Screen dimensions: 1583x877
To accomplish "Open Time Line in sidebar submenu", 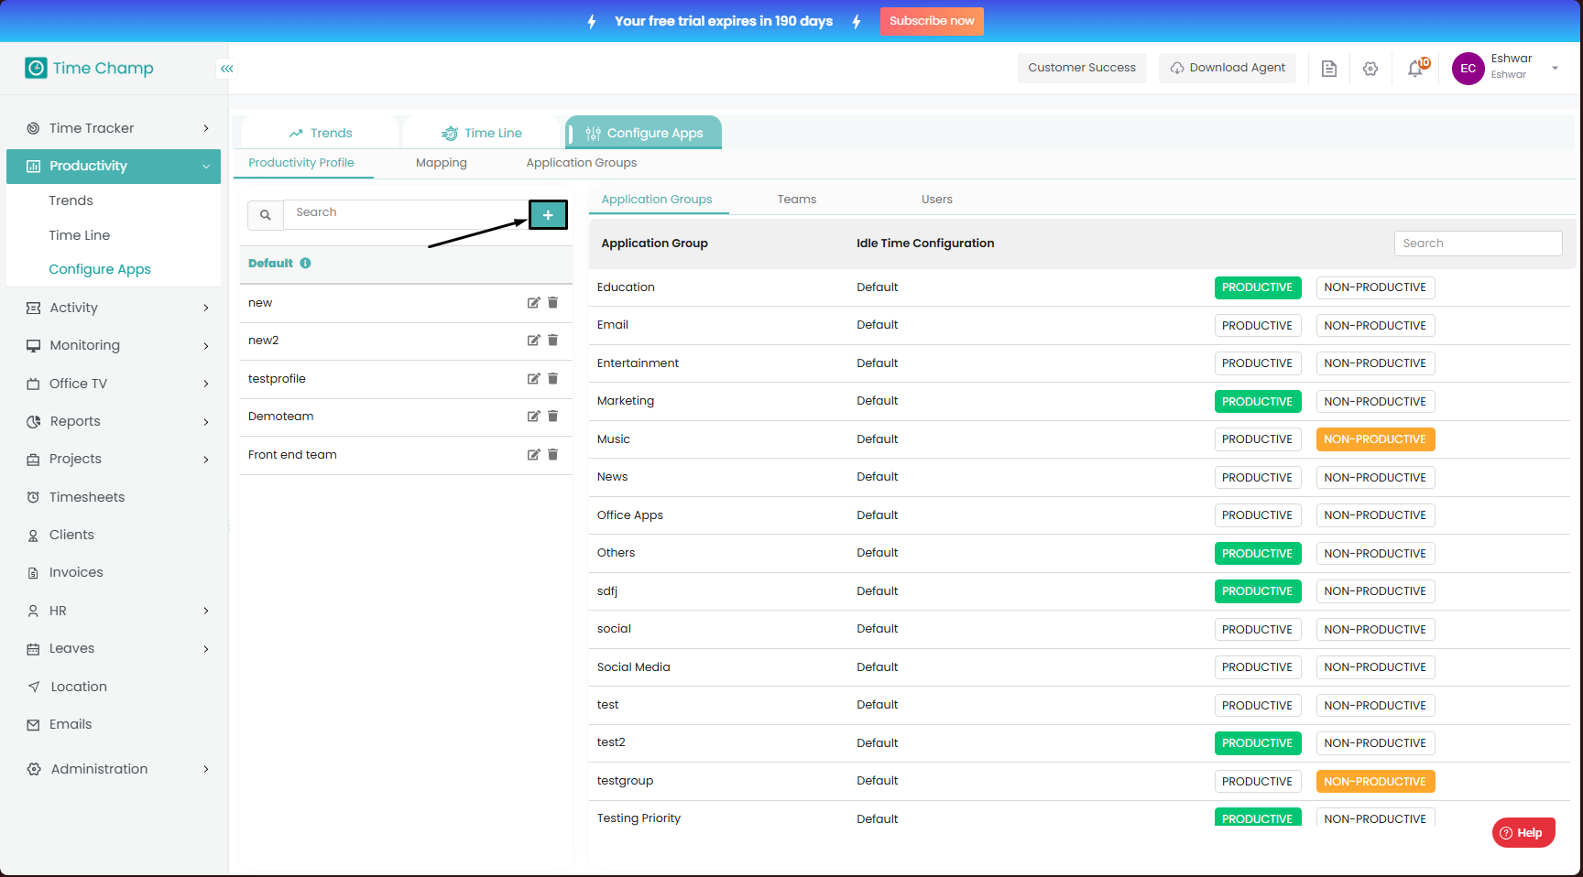I will [80, 235].
